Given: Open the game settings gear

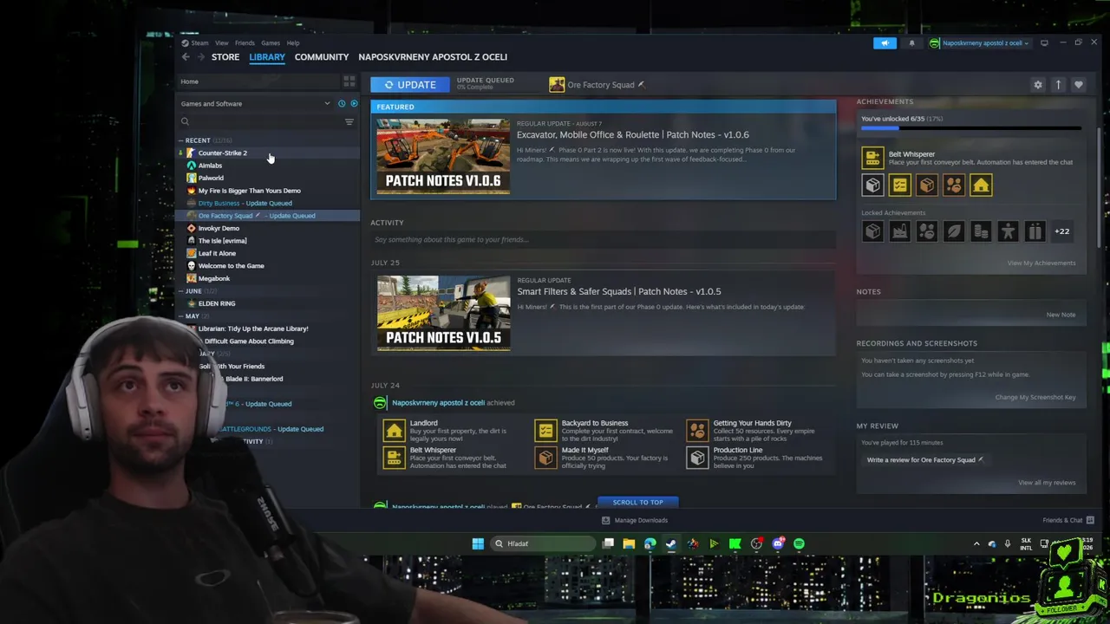Looking at the screenshot, I should pos(1038,85).
